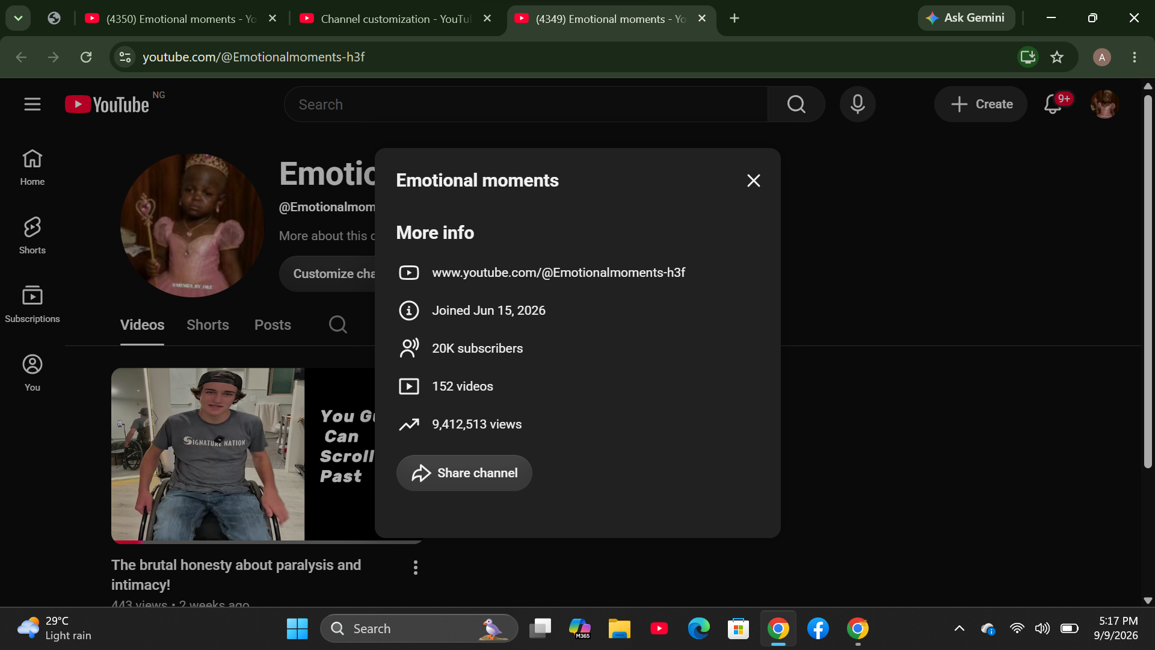Switch to the Posts channel tab
This screenshot has width=1155, height=650.
point(273,325)
